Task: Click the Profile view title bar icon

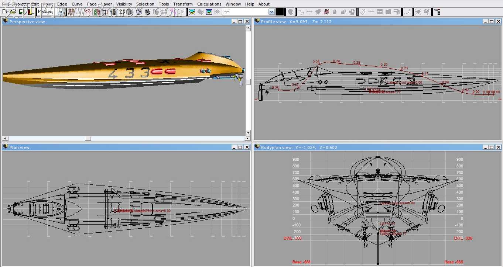Action: tap(257, 21)
